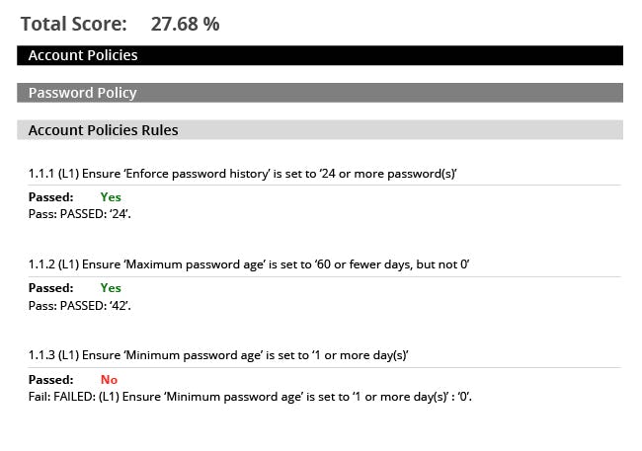This screenshot has width=642, height=451.
Task: Click the Passed label under rule 1.1.2
Action: tap(50, 288)
